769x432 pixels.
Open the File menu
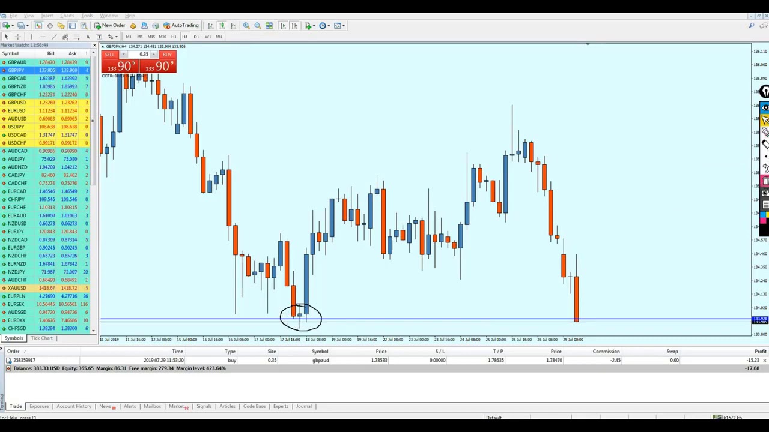point(13,16)
